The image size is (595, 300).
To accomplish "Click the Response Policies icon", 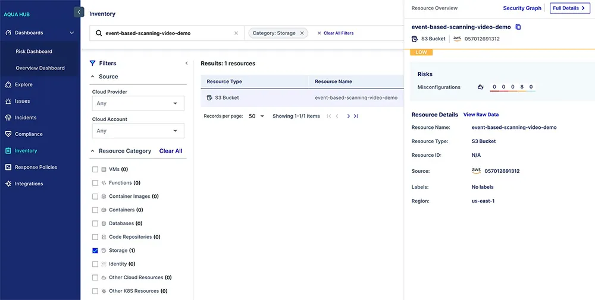I will point(8,167).
